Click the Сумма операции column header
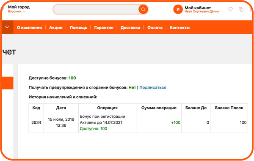The image size is (254, 161). pyautogui.click(x=159, y=108)
